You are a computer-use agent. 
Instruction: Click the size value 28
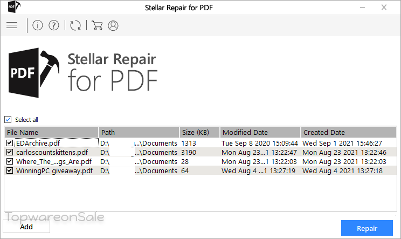(x=185, y=161)
